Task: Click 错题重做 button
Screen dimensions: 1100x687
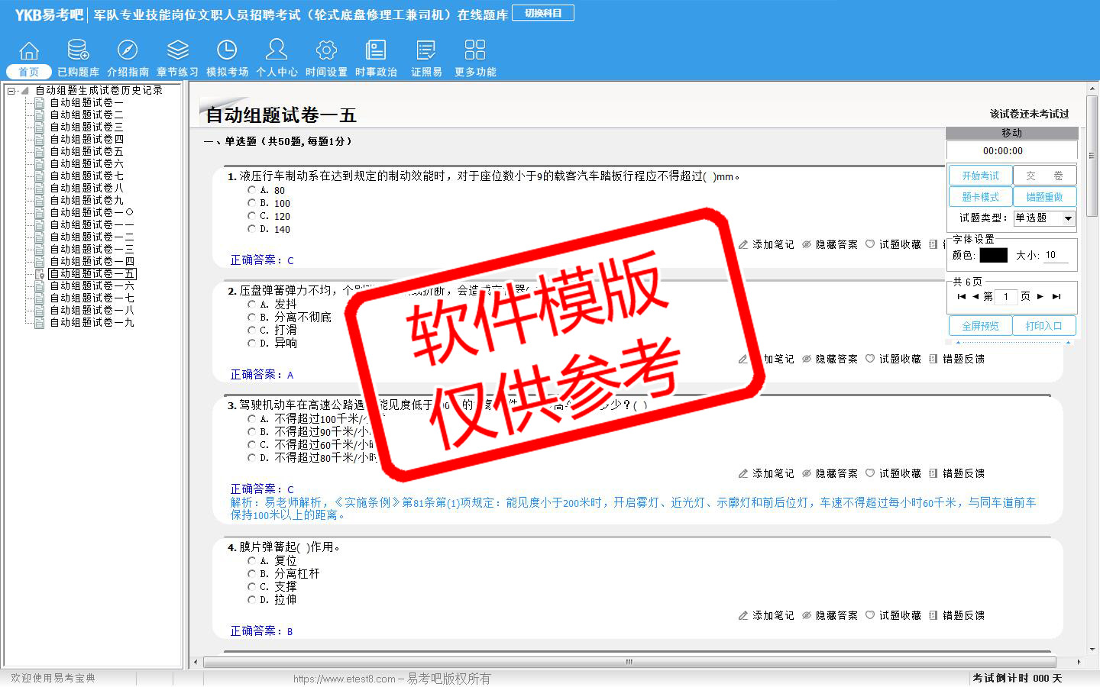Action: 1044,197
